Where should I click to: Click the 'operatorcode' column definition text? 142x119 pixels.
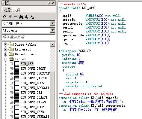click(x=86, y=35)
